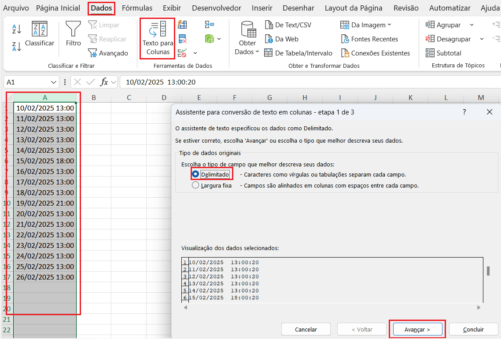Expand the Name Box dropdown arrow
The image size is (501, 339).
(54, 82)
